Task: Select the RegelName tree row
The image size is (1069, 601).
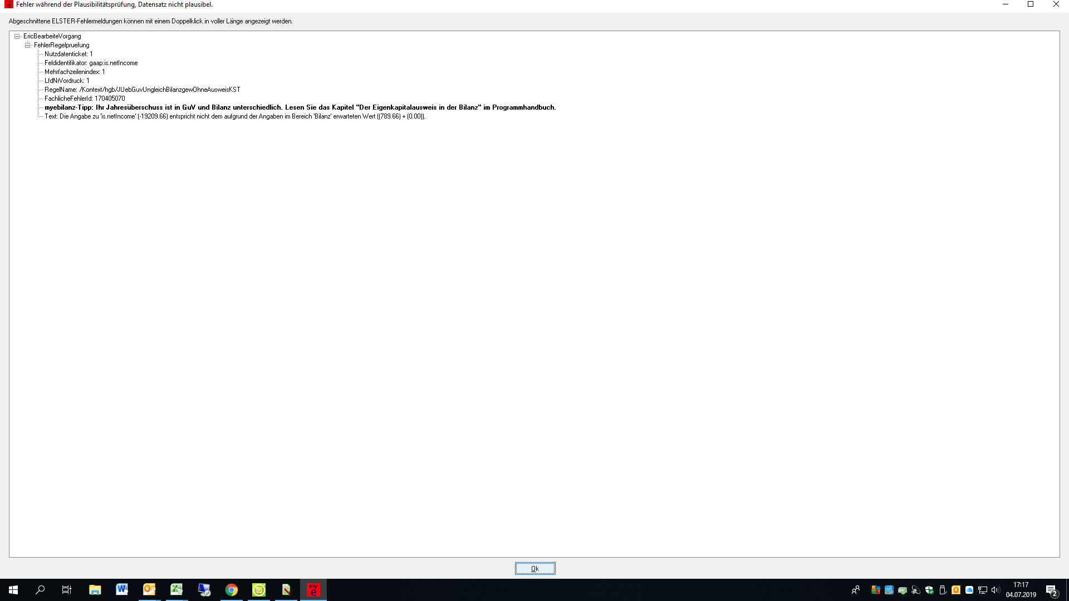Action: [x=142, y=90]
